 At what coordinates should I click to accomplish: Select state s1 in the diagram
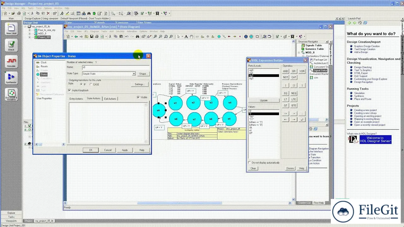pos(175,103)
